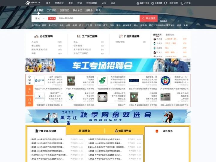Open 招聘职位 in top navigation
Image resolution: width=216 pixels, height=162 pixels.
(59, 3)
